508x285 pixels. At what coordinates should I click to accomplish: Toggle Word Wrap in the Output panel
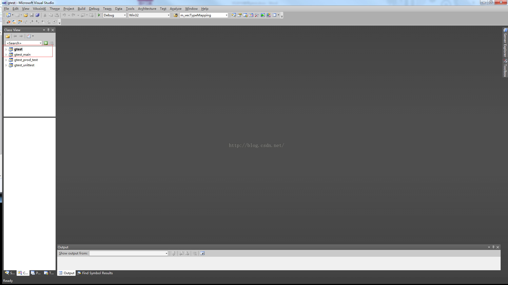202,254
